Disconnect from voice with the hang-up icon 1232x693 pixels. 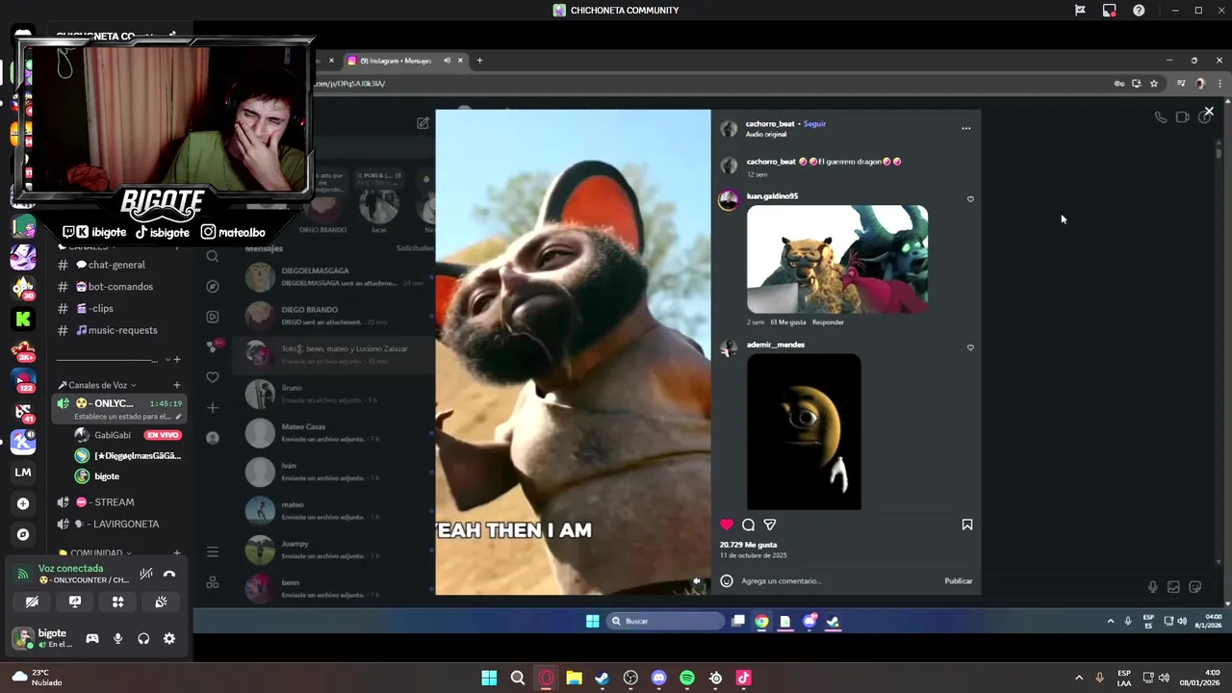coord(169,575)
